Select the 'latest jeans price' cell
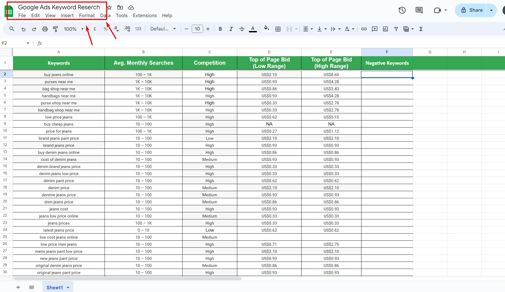This screenshot has width=505, height=292. pyautogui.click(x=59, y=230)
